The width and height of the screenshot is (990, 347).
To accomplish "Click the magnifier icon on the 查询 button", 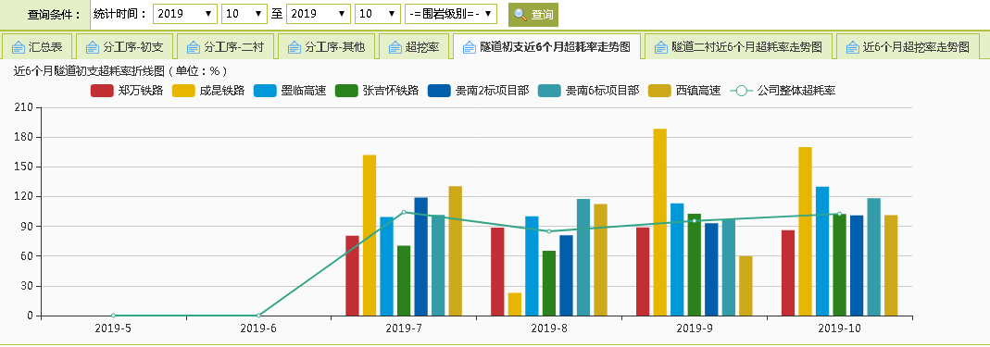I will [x=520, y=14].
